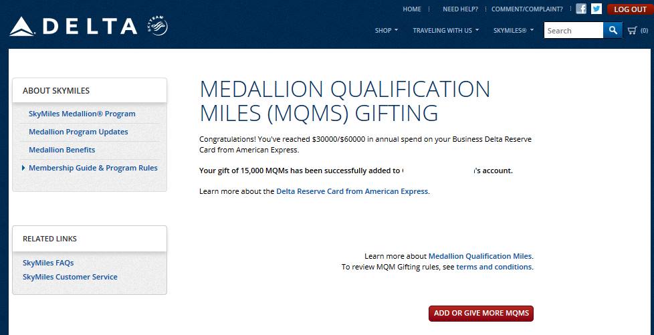Open the SkyMiles dropdown menu
The height and width of the screenshot is (335, 654).
513,30
